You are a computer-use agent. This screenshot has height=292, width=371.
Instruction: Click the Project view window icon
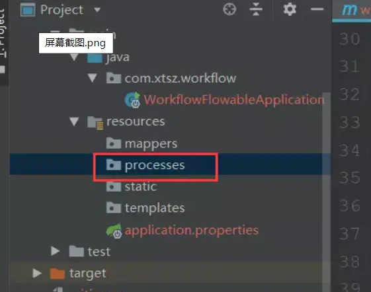pyautogui.click(x=28, y=10)
